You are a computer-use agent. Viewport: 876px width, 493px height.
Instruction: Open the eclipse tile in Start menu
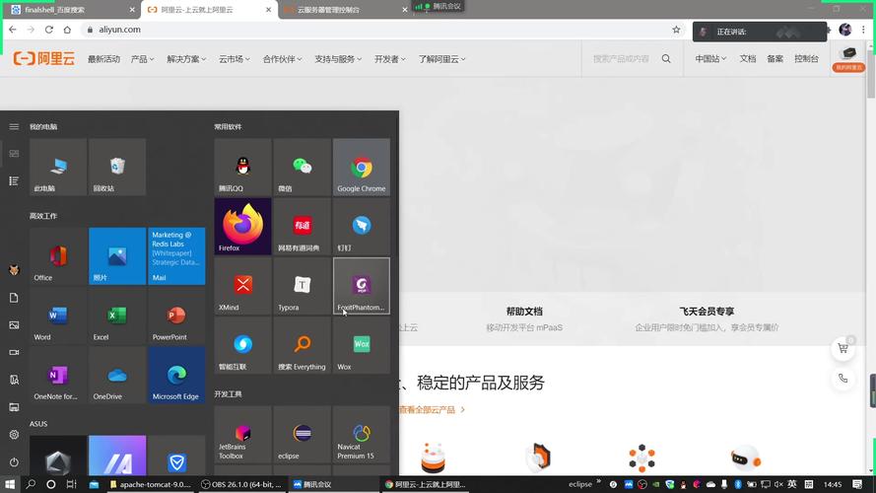pyautogui.click(x=303, y=434)
